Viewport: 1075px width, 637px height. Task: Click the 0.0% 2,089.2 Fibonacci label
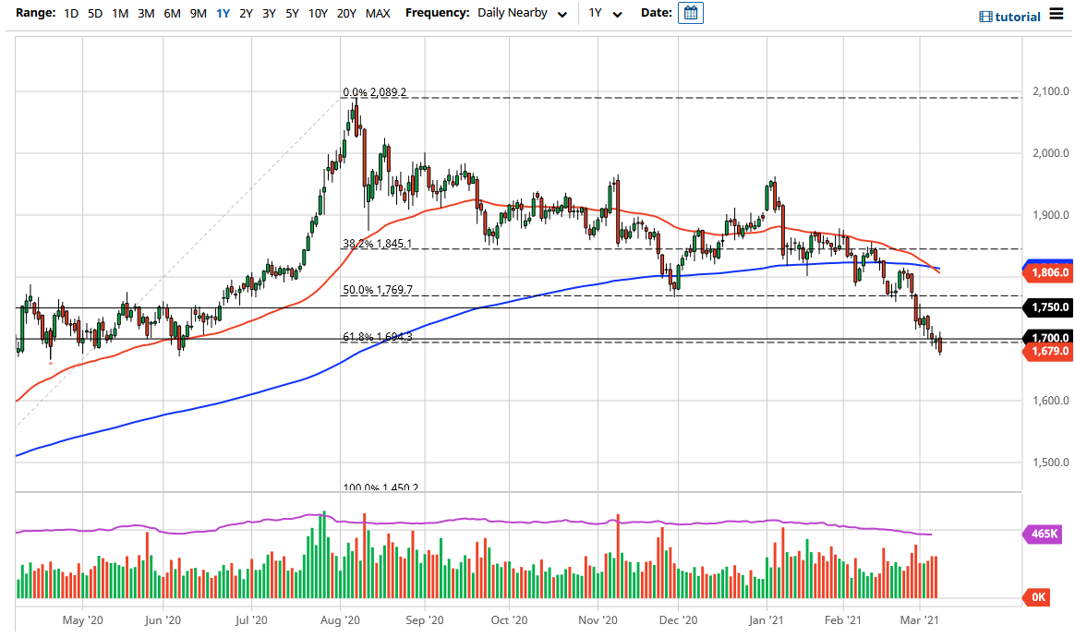pyautogui.click(x=374, y=92)
